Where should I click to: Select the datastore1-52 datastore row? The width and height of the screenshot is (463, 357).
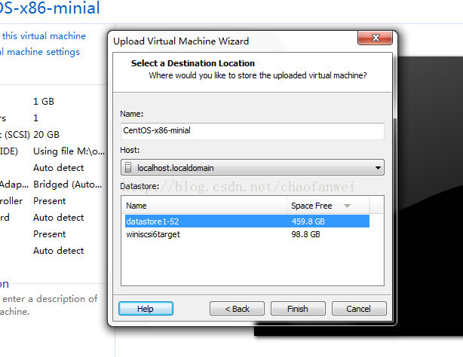click(x=247, y=221)
